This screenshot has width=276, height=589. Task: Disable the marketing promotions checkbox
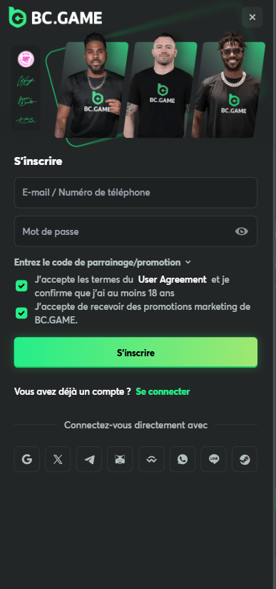(21, 313)
